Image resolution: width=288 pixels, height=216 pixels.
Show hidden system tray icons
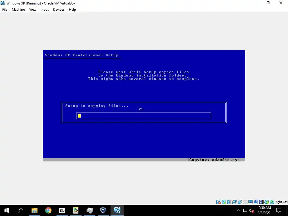tap(238, 210)
